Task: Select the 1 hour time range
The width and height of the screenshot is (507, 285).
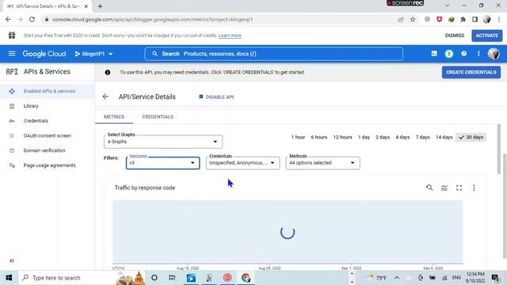Action: click(298, 137)
